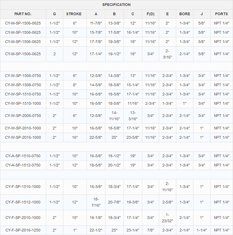Select part number CY-W-SP-2006-0750

(23, 116)
